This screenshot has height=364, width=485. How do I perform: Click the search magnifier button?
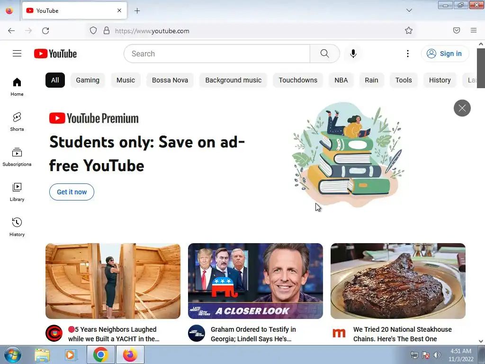point(325,54)
